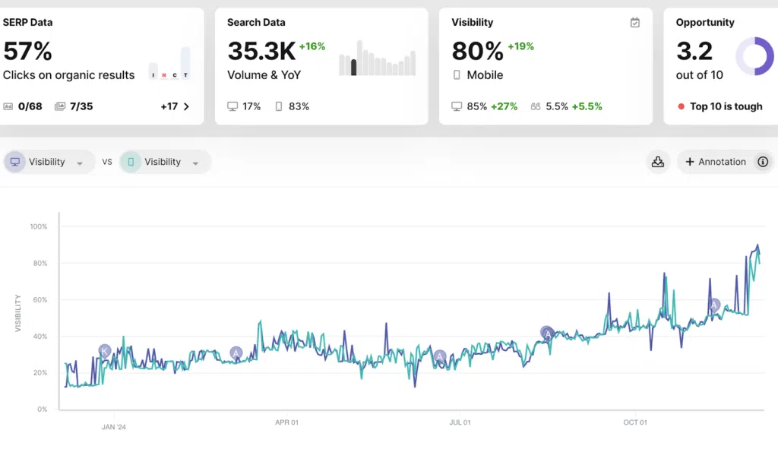Click the ads icon next to 0/68
Viewport: 778px width, 468px height.
click(8, 106)
